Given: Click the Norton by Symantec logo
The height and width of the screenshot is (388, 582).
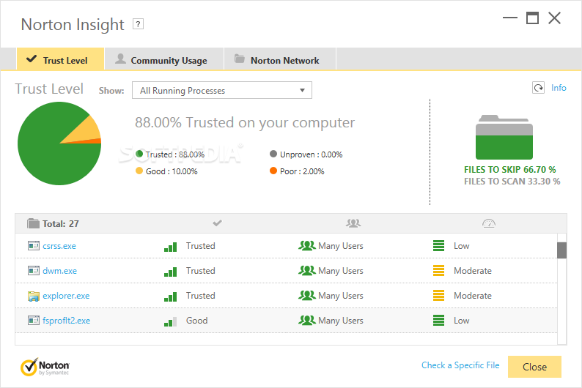Looking at the screenshot, I should coord(45,367).
